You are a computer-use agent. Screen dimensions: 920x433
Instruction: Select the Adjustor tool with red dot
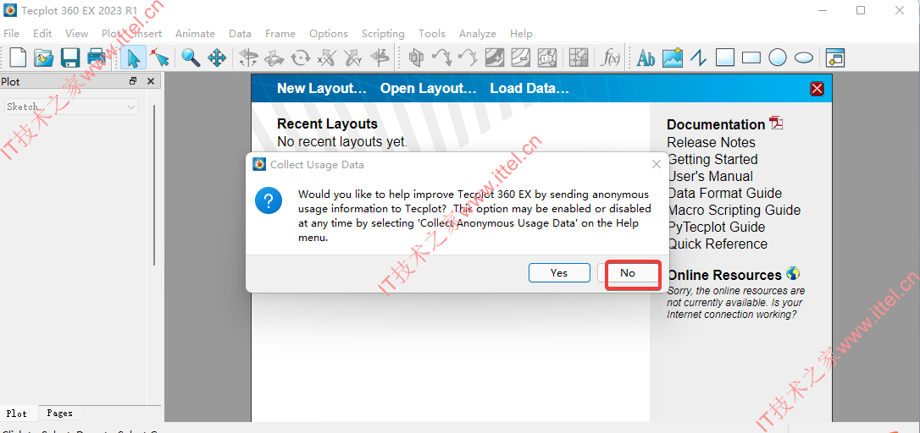(x=159, y=58)
